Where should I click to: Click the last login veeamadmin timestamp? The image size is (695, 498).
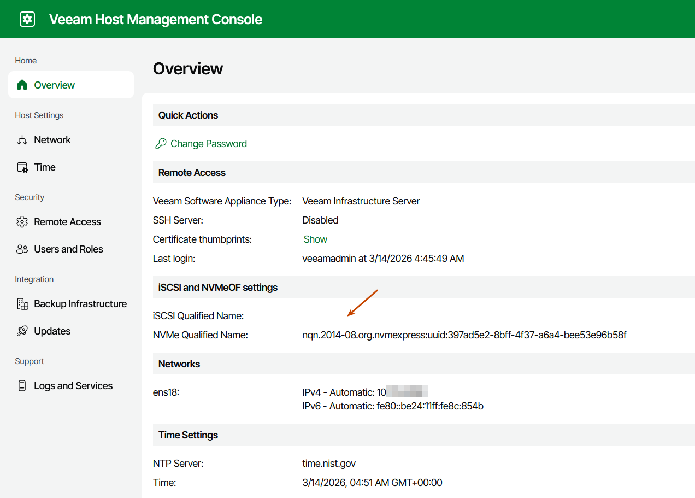(x=383, y=259)
